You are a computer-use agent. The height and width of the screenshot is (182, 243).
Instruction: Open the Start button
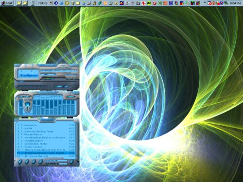(7, 3)
